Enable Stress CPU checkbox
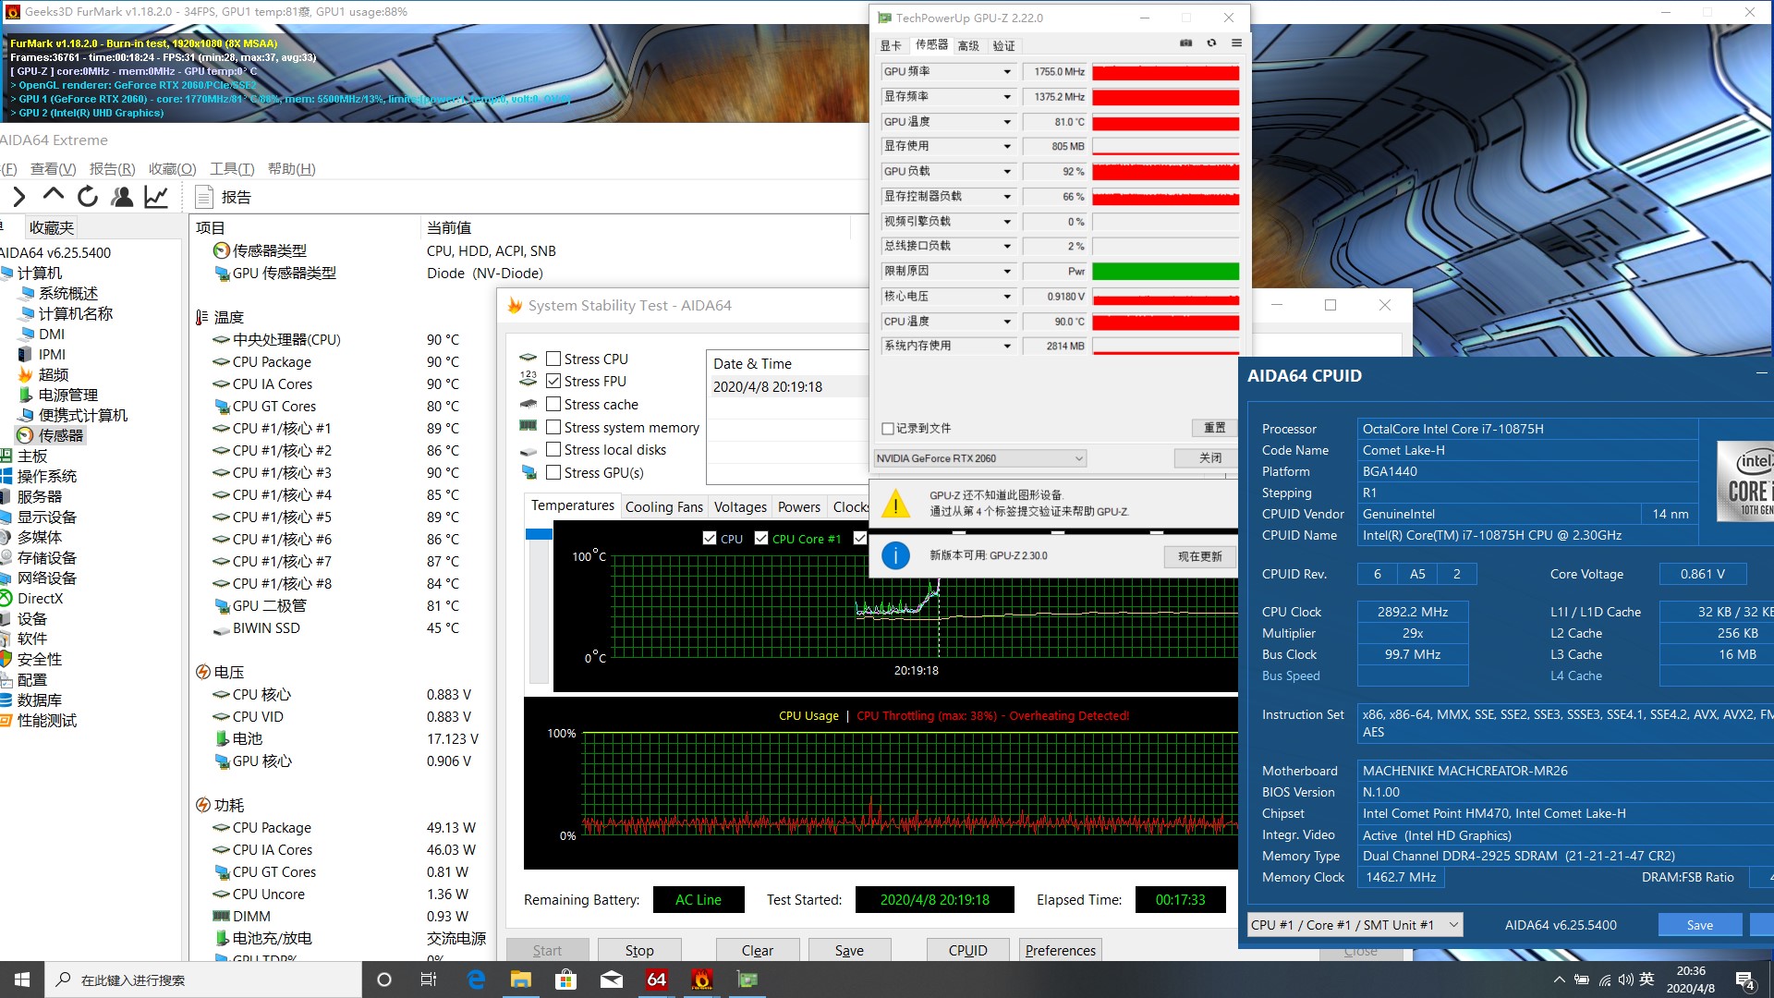The image size is (1774, 998). pyautogui.click(x=553, y=359)
